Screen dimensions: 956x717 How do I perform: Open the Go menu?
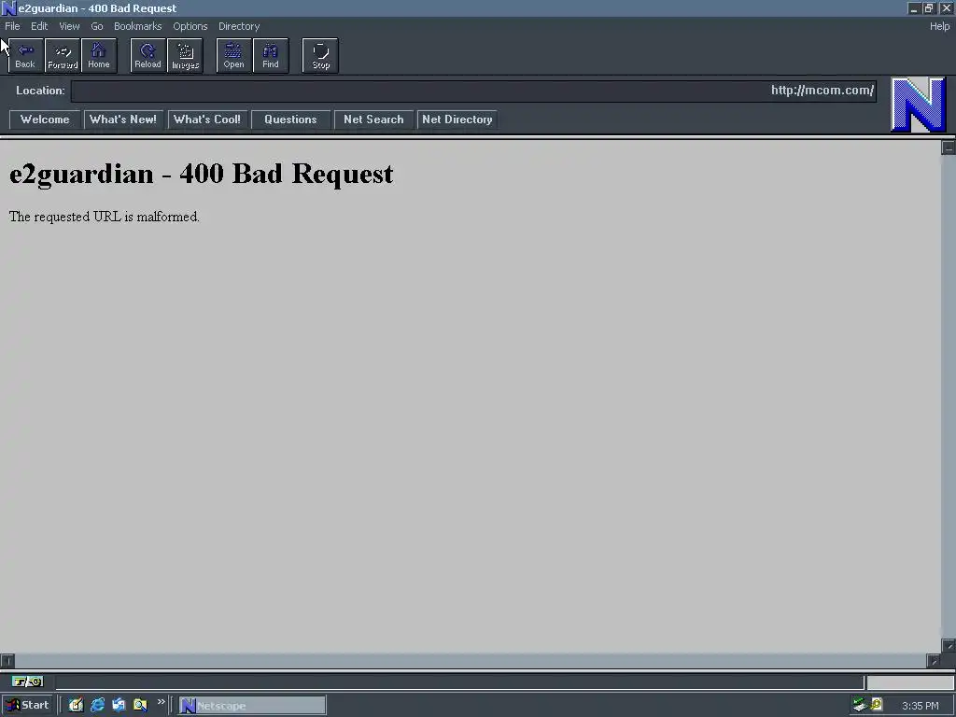click(x=97, y=26)
